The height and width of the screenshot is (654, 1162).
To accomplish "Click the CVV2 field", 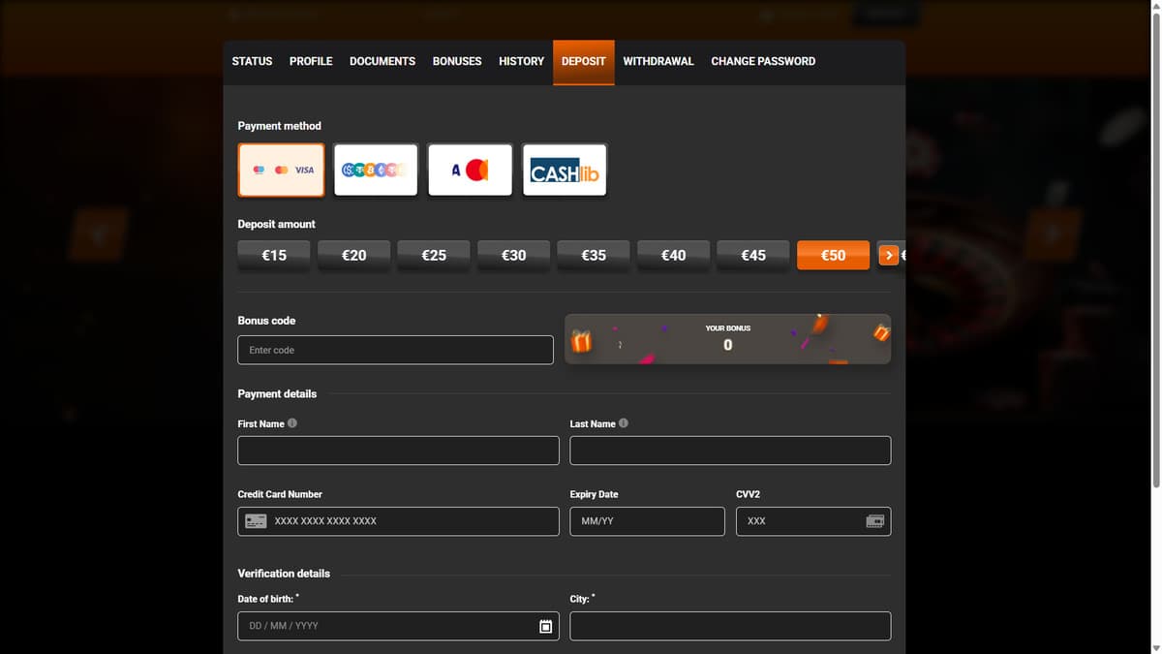I will (813, 521).
